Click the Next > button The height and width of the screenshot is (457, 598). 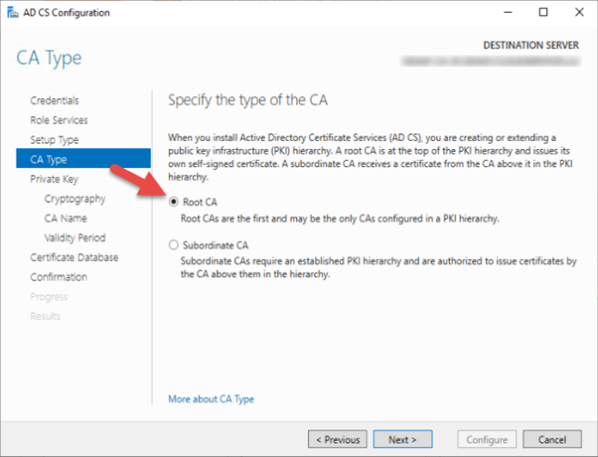[402, 439]
